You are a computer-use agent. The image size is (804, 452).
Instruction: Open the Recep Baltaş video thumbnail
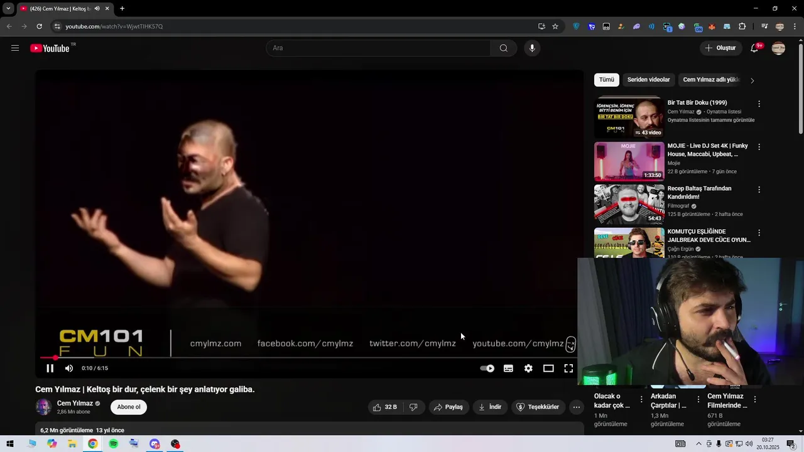[x=629, y=204]
